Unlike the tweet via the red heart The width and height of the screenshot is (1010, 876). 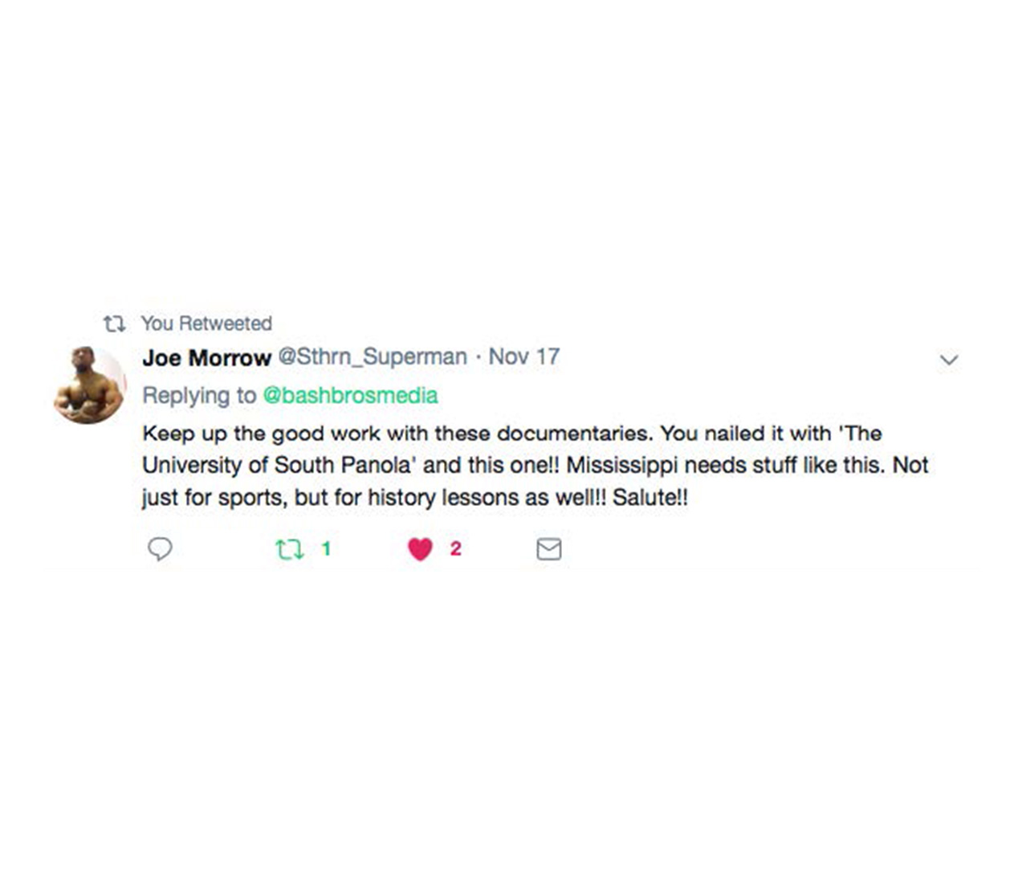[420, 549]
